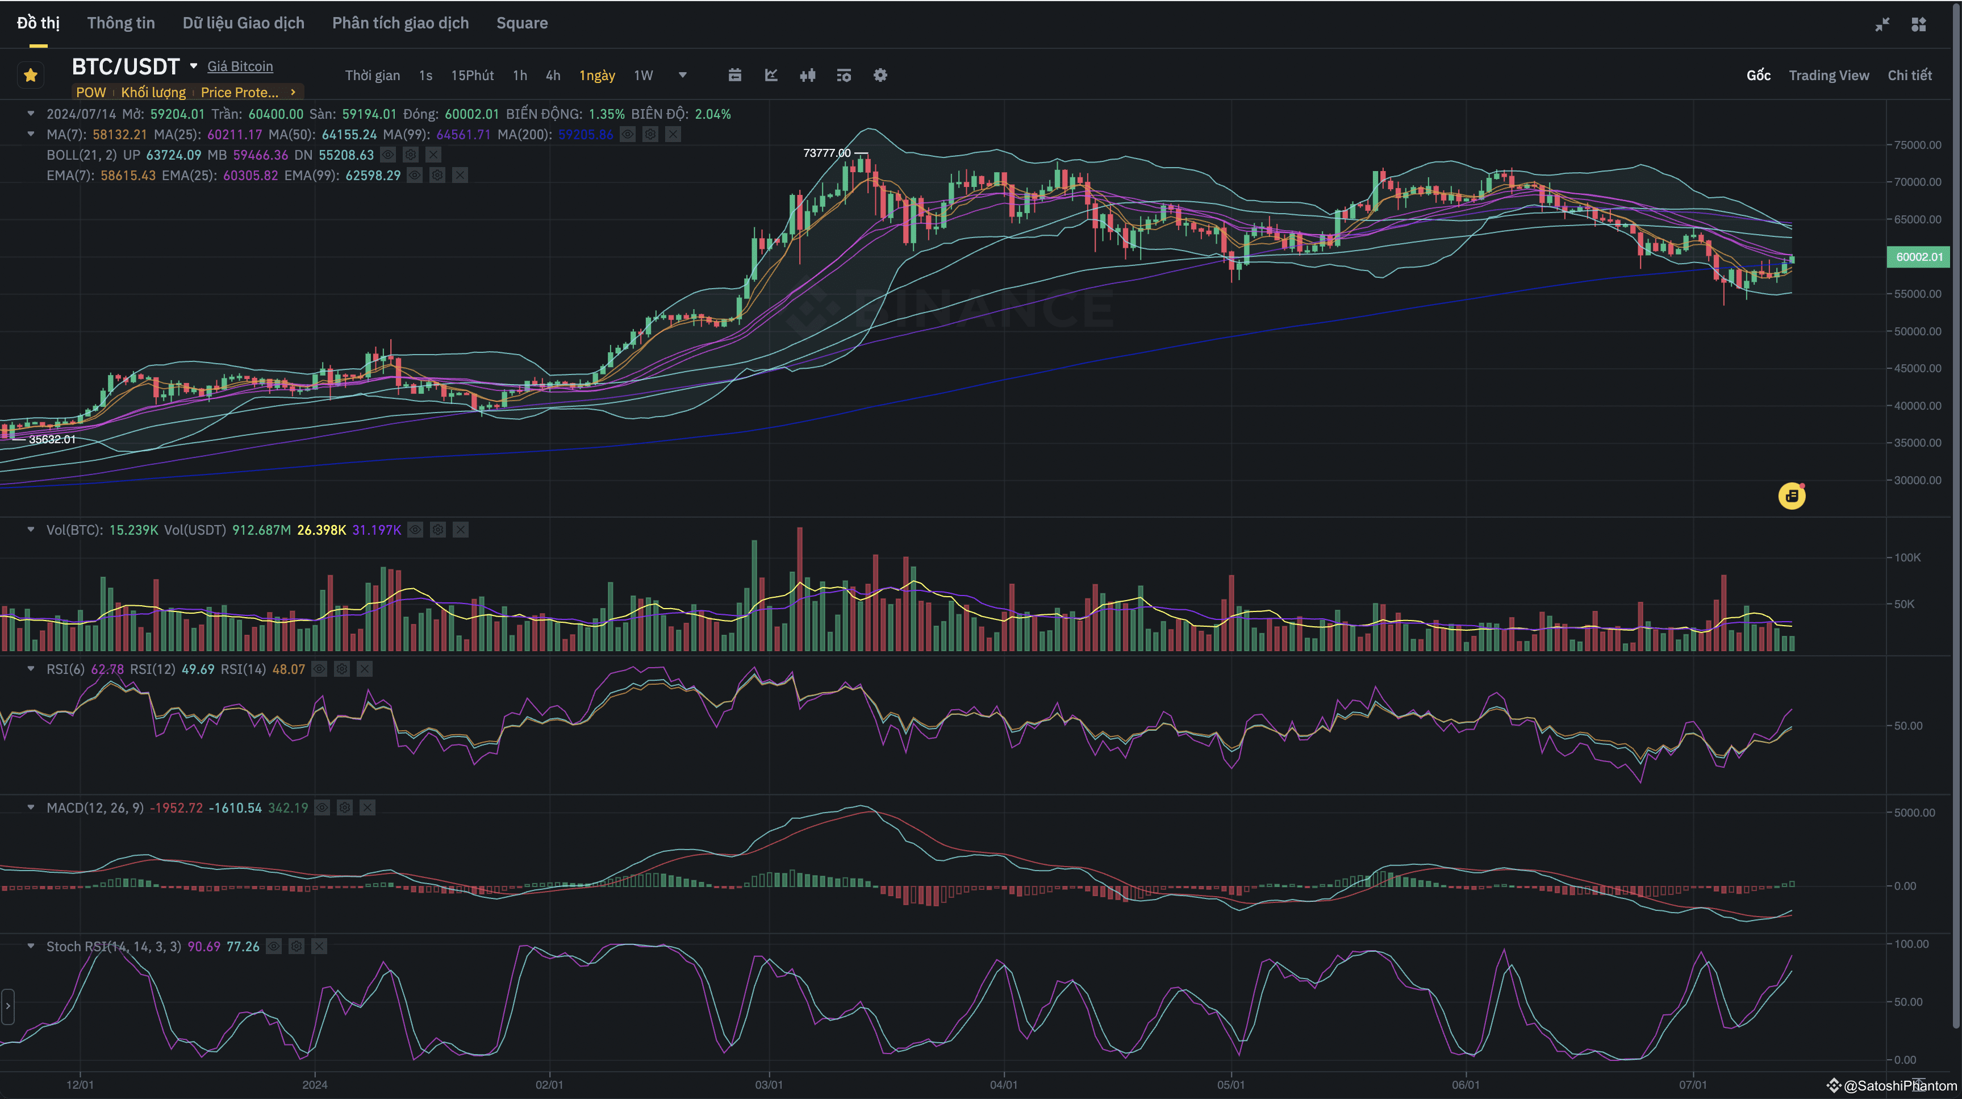Open the technical indicators chart-line icon
The image size is (1962, 1099).
coord(771,74)
